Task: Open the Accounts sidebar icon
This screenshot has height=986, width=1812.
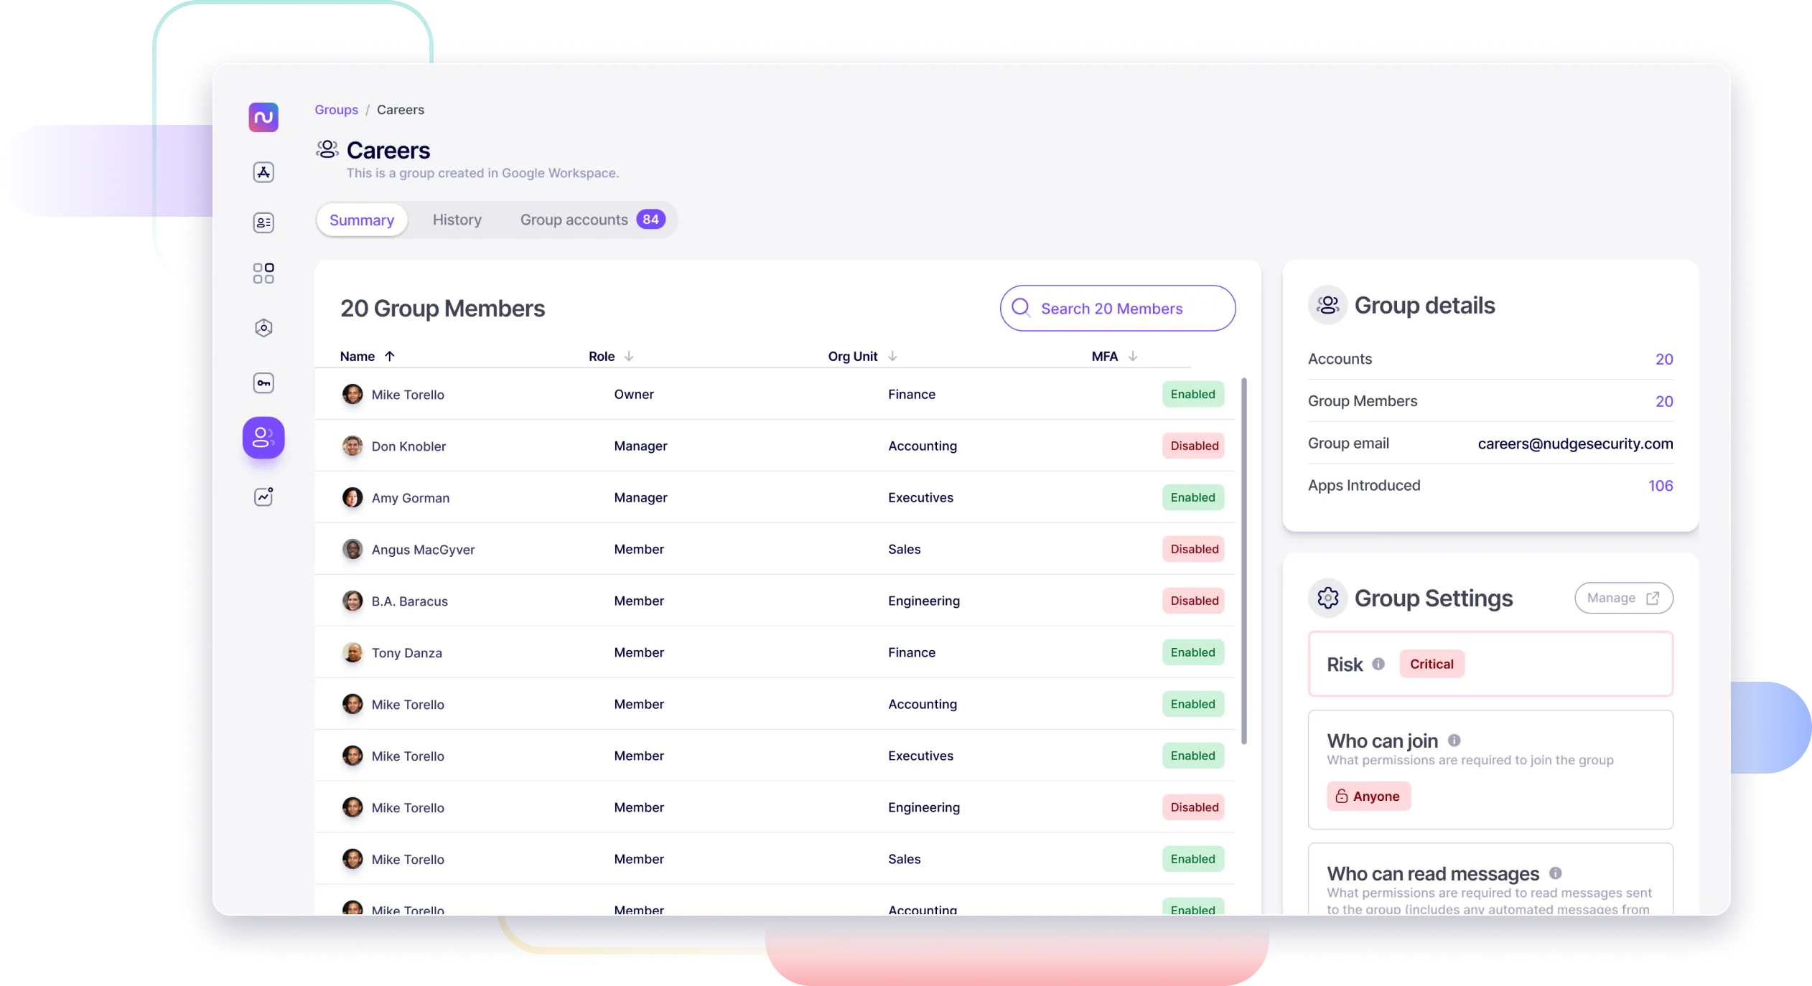Action: coord(263,222)
